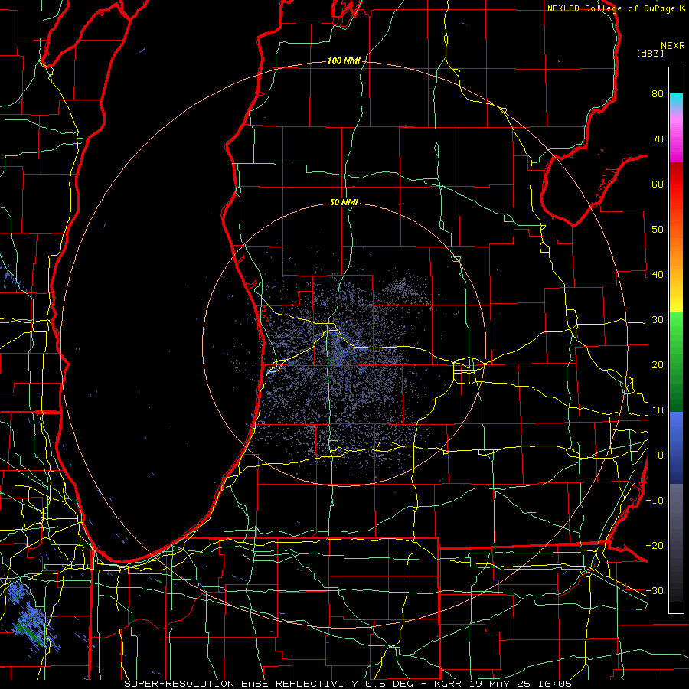
Task: Click the KGRR station identifier in caption
Action: coord(449,684)
